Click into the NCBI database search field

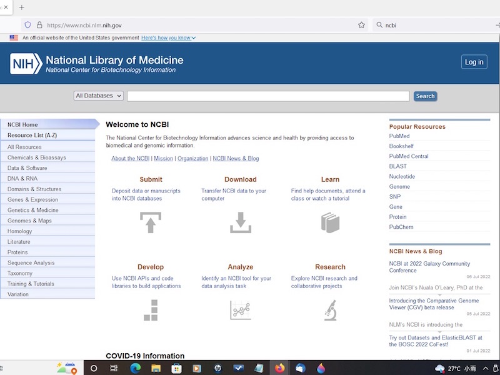coord(268,96)
